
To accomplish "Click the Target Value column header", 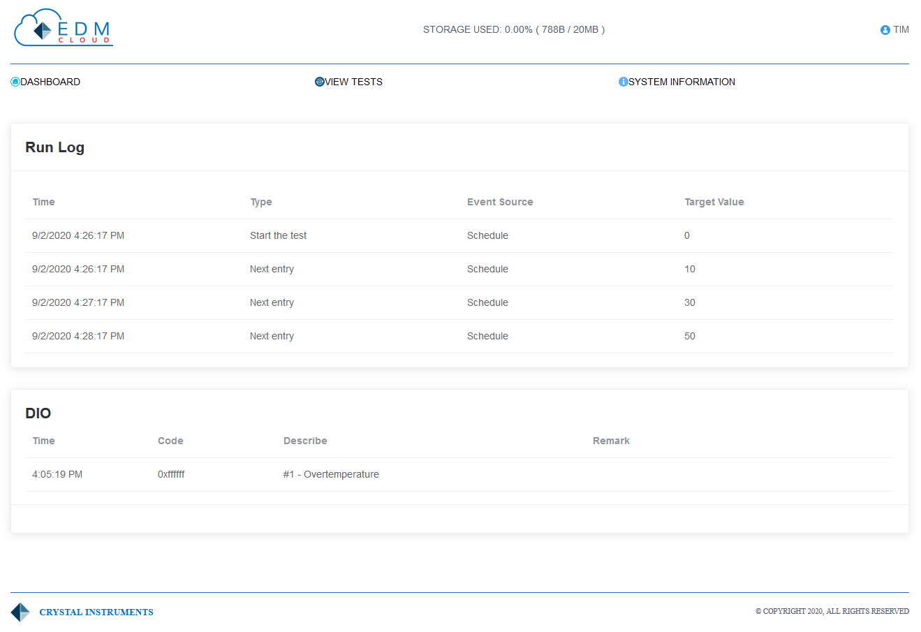I will pyautogui.click(x=714, y=202).
